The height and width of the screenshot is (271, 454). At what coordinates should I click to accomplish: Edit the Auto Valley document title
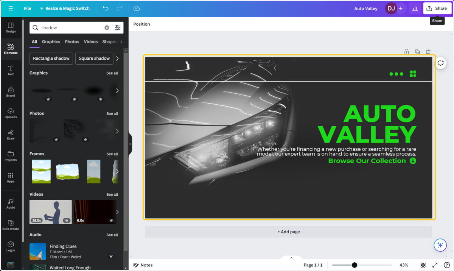point(366,8)
